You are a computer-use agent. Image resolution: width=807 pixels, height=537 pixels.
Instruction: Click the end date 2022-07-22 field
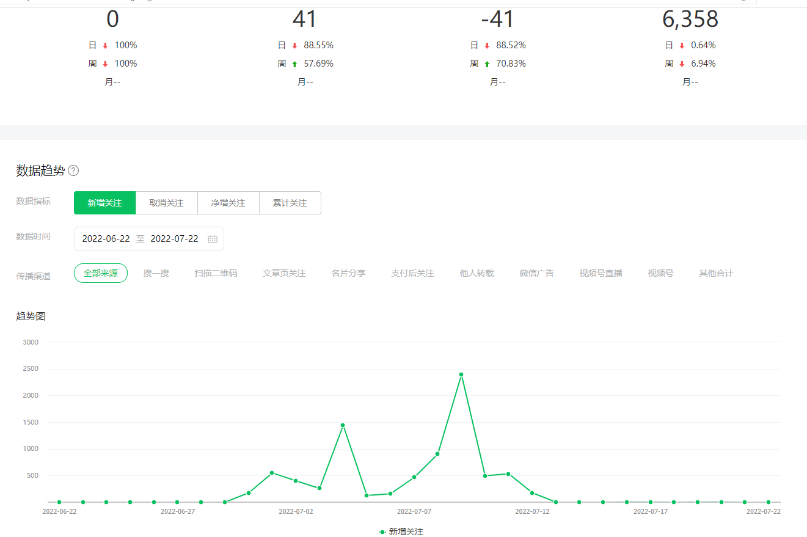pyautogui.click(x=174, y=239)
